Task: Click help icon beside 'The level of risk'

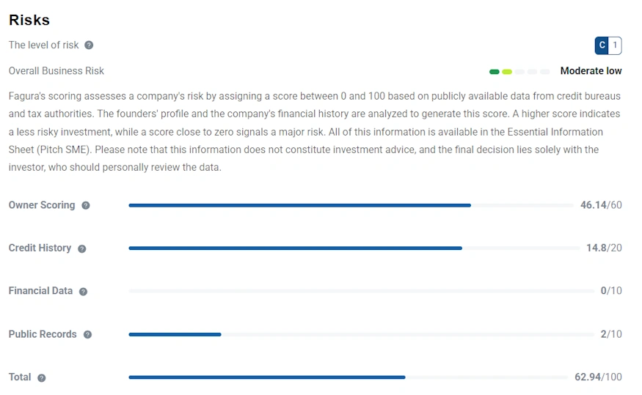Action: point(89,45)
